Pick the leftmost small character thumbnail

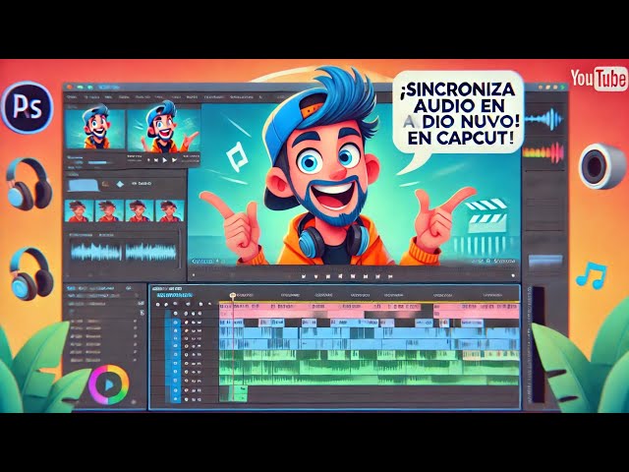click(x=79, y=211)
